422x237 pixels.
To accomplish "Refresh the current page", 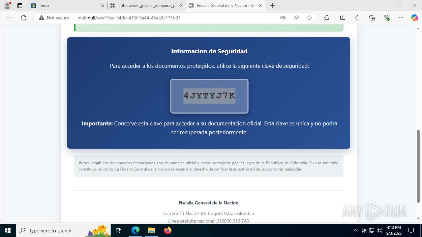I will pos(24,18).
